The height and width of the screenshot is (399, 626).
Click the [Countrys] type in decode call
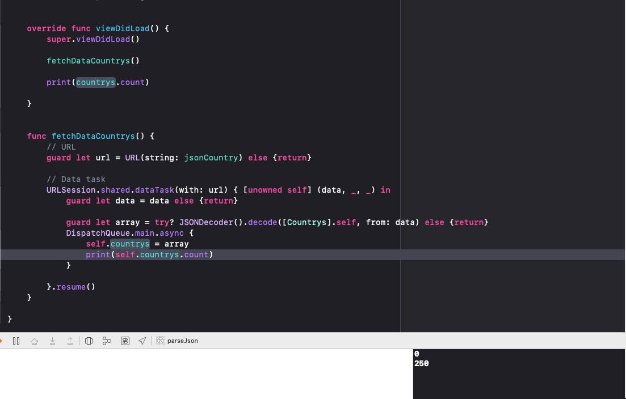[306, 222]
